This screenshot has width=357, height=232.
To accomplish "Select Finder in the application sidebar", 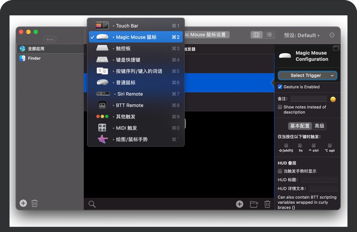I will click(x=34, y=58).
